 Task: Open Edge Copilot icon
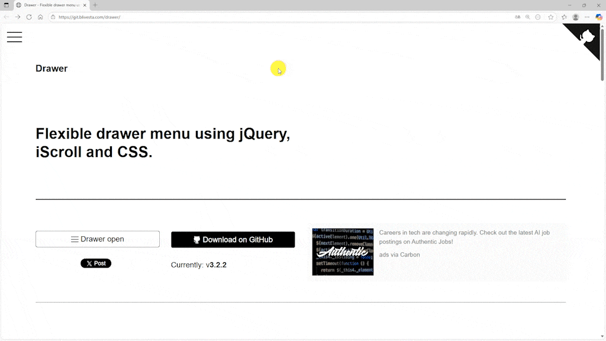point(599,17)
